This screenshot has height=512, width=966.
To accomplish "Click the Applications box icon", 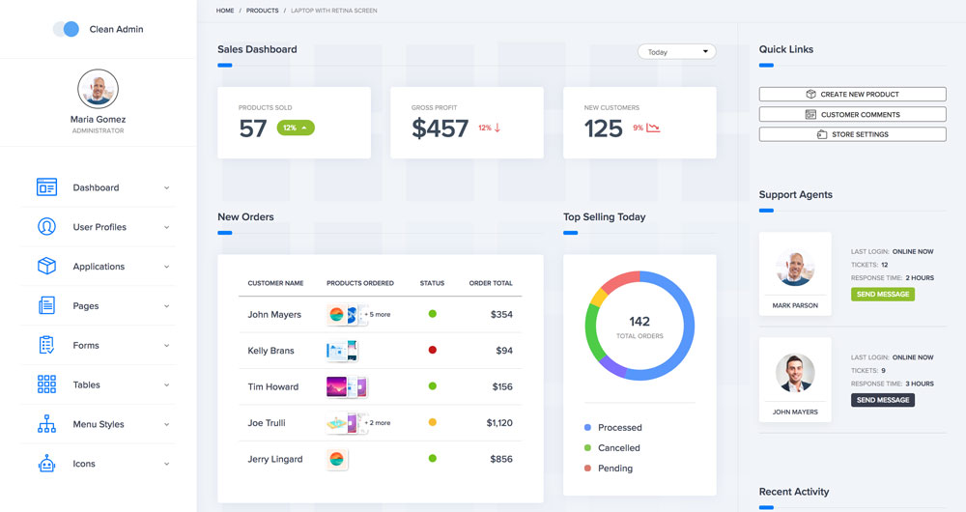I will point(46,266).
